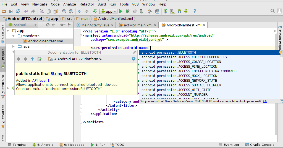Click the scroll-from-source target icon in Project panel

click(48, 25)
